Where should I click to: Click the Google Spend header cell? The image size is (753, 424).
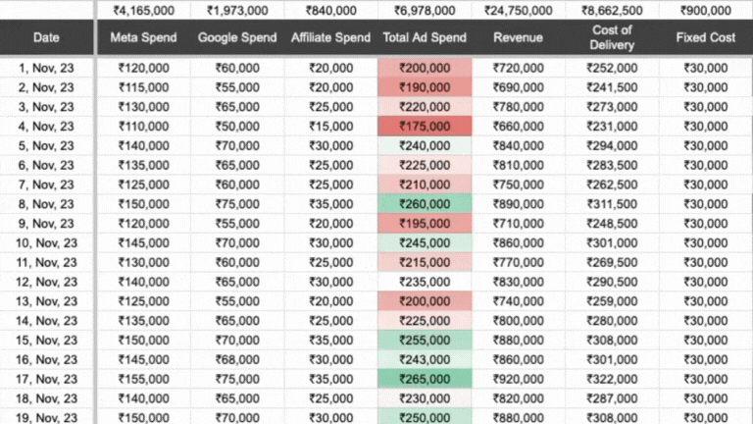pos(237,38)
